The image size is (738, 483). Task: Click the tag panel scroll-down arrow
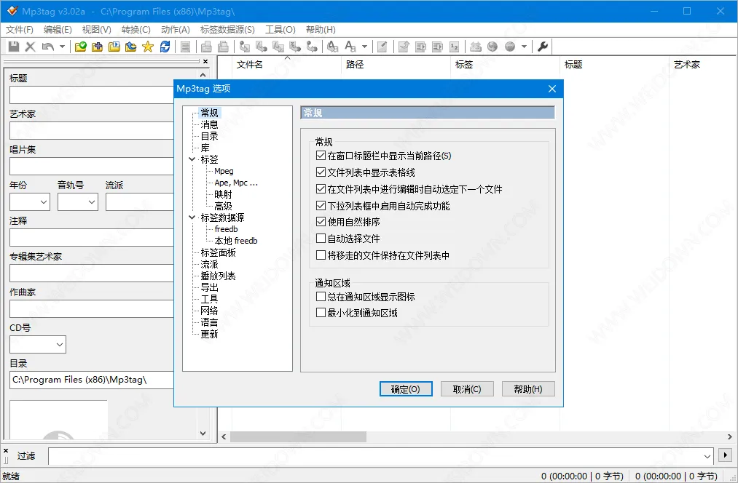point(203,434)
